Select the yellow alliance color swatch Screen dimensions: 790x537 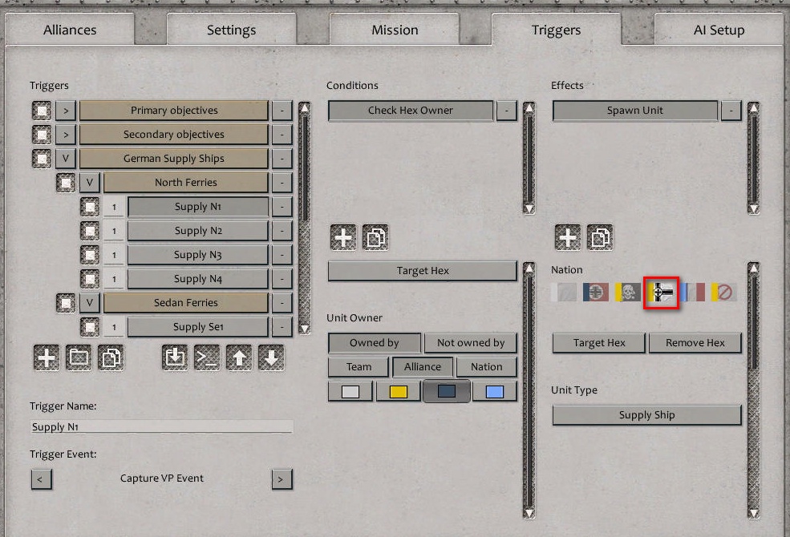pyautogui.click(x=398, y=391)
